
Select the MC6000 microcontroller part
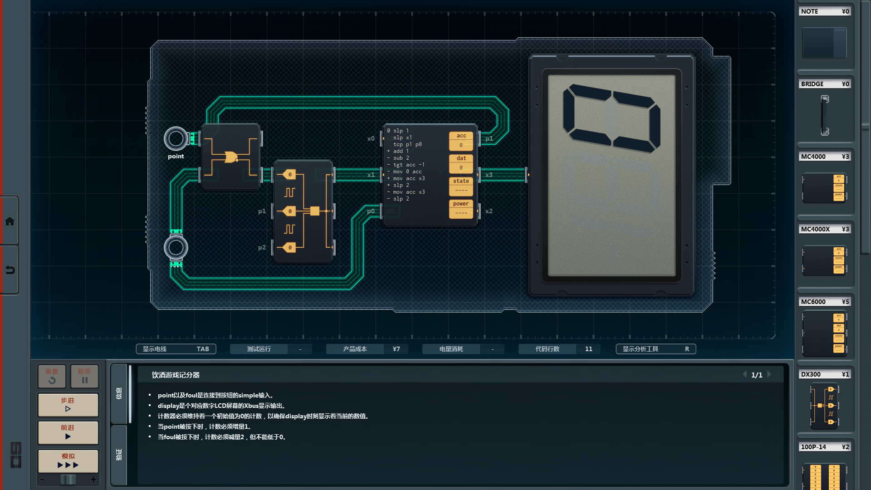point(824,333)
